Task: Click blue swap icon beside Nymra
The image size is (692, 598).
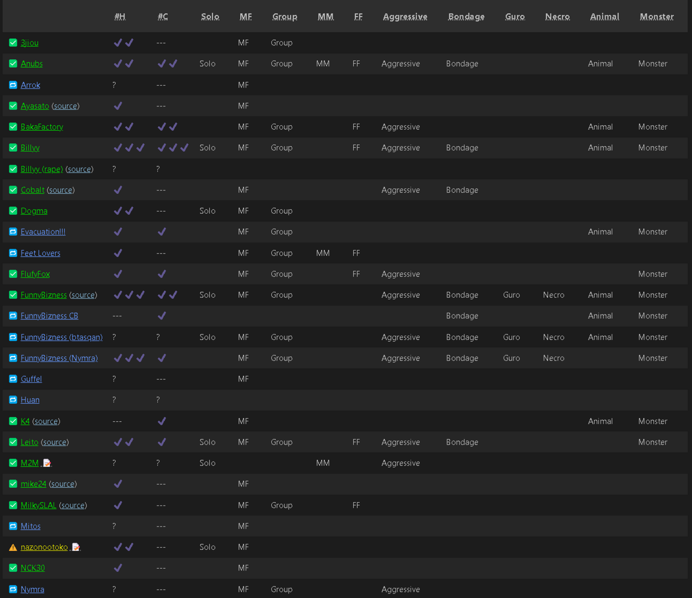Action: [x=13, y=589]
